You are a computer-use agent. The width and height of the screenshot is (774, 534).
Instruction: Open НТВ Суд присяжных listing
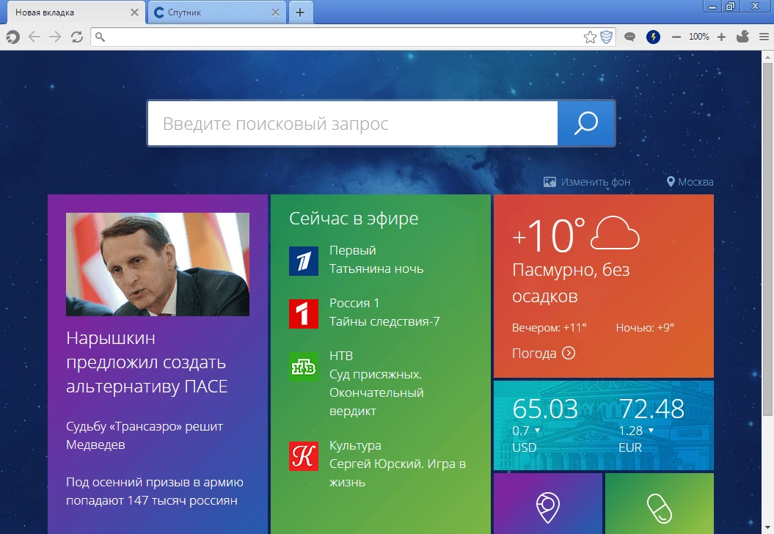click(x=376, y=384)
